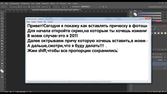Open Photoshop's Редактирование menu
The width and height of the screenshot is (167, 94).
tap(15, 3)
